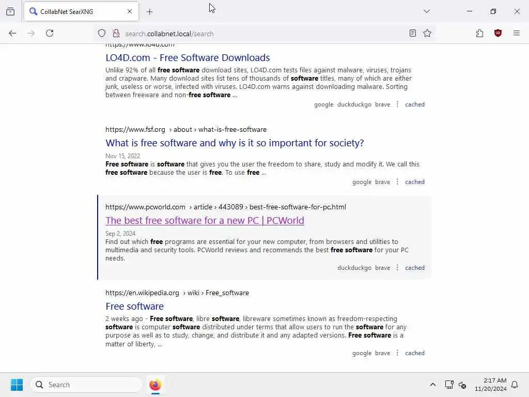The height and width of the screenshot is (397, 529).
Task: Open cached copy of fsf.org result
Action: point(415,182)
